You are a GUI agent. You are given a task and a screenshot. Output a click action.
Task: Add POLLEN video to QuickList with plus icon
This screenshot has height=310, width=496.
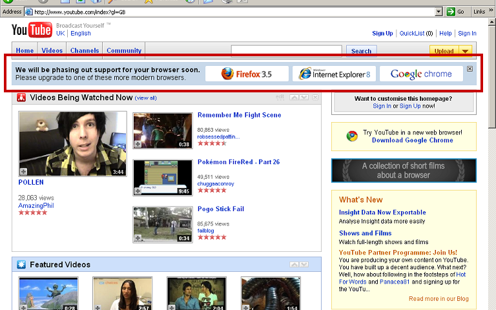tap(24, 171)
